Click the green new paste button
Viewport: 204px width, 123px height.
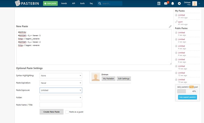[50, 4]
